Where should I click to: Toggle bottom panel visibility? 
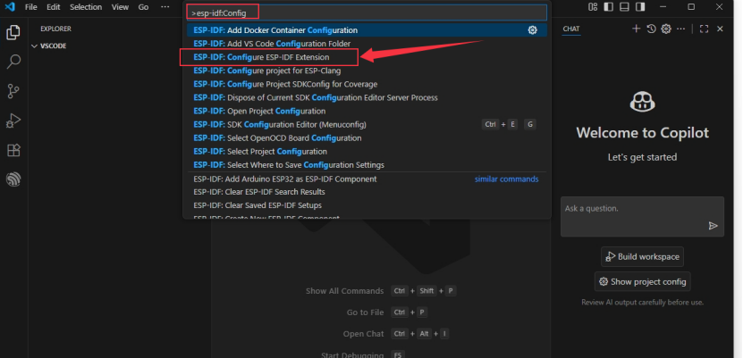[x=625, y=6]
